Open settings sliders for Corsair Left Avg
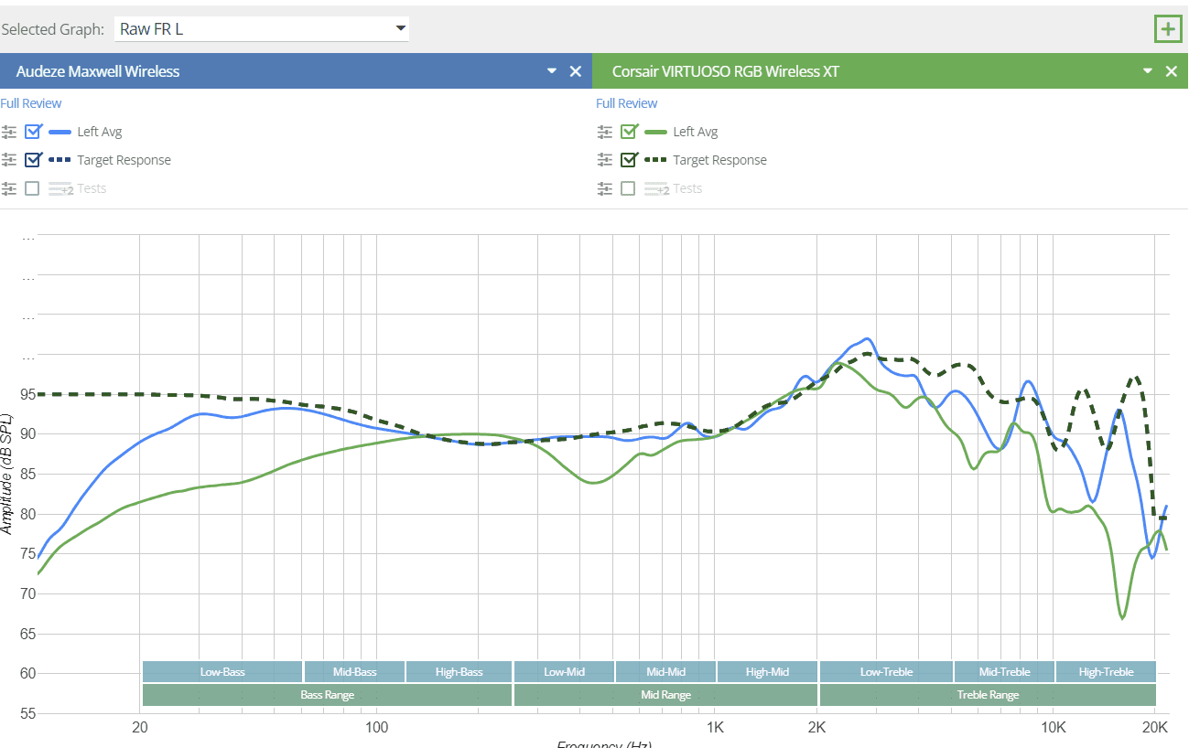The image size is (1189, 748). point(605,132)
